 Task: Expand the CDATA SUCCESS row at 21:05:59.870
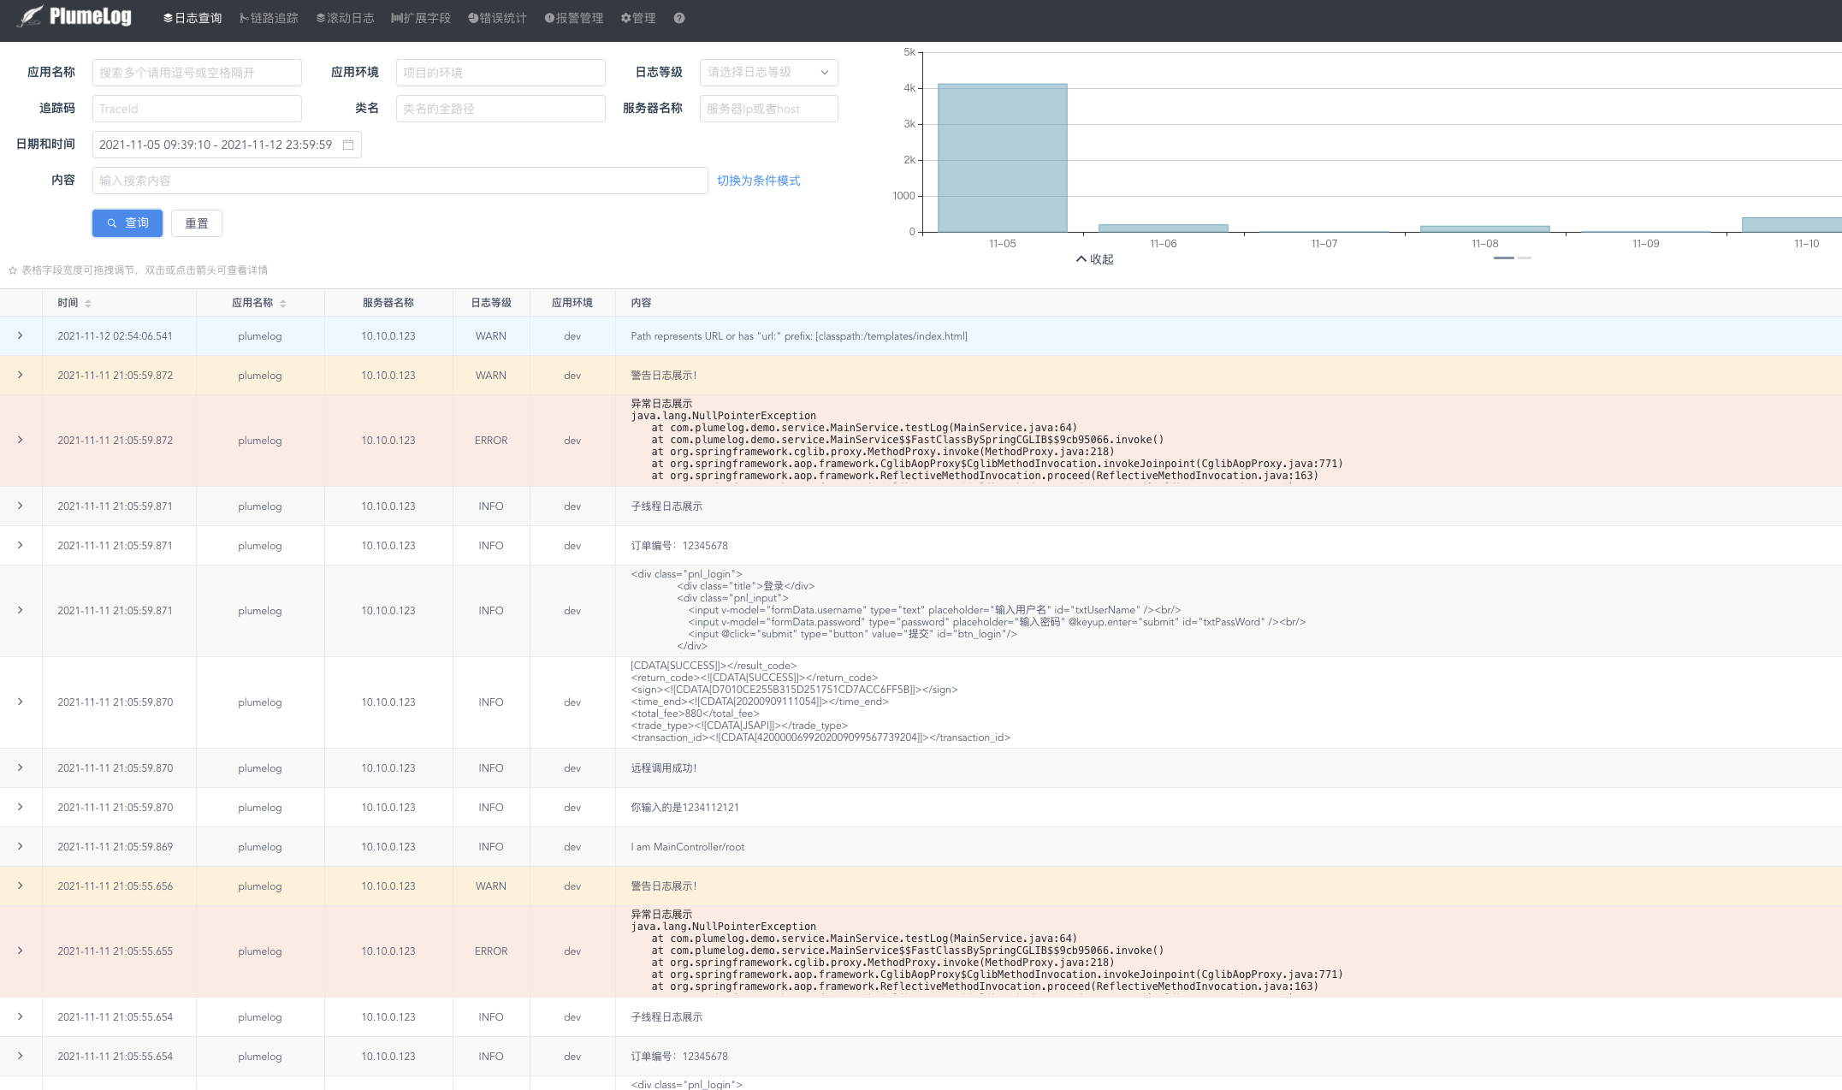coord(21,702)
